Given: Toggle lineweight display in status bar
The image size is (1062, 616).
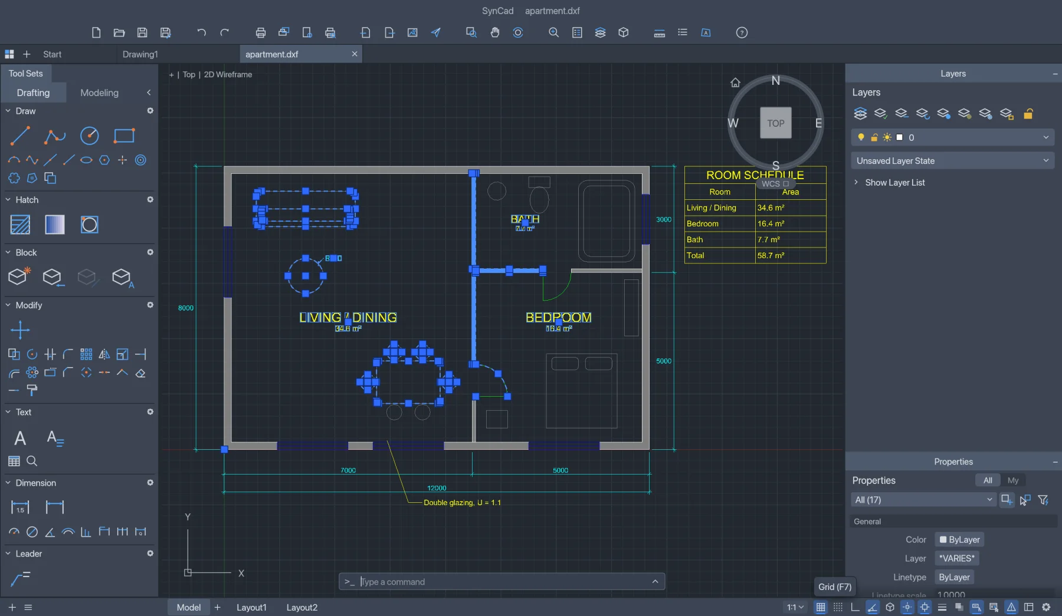Looking at the screenshot, I should point(942,607).
